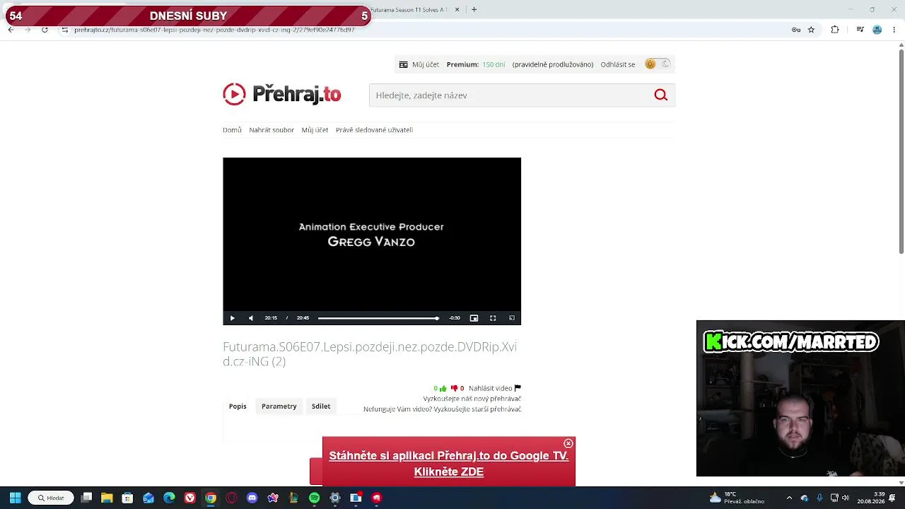Open the browser extensions menu

[x=835, y=30]
